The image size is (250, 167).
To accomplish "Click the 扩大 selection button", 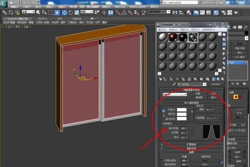I will pyautogui.click(x=239, y=113).
